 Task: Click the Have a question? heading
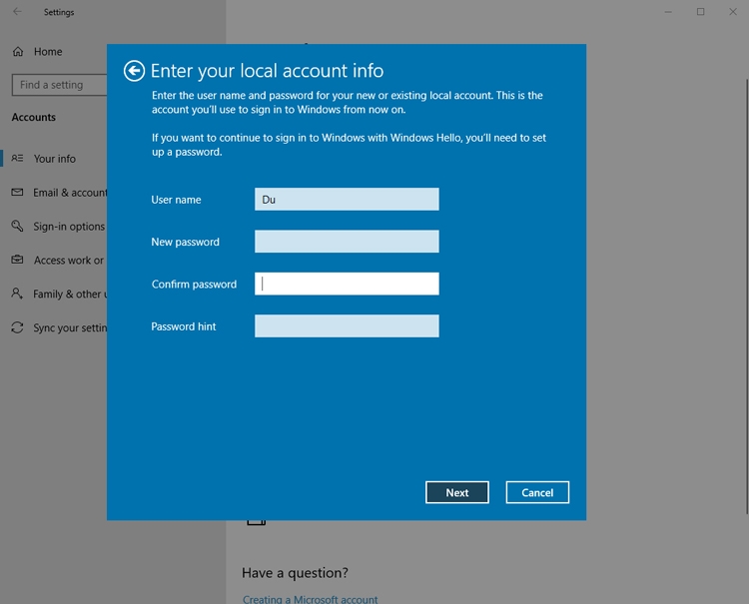(295, 572)
